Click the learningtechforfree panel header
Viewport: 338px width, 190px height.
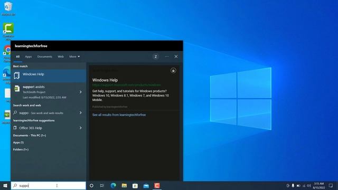coord(31,46)
